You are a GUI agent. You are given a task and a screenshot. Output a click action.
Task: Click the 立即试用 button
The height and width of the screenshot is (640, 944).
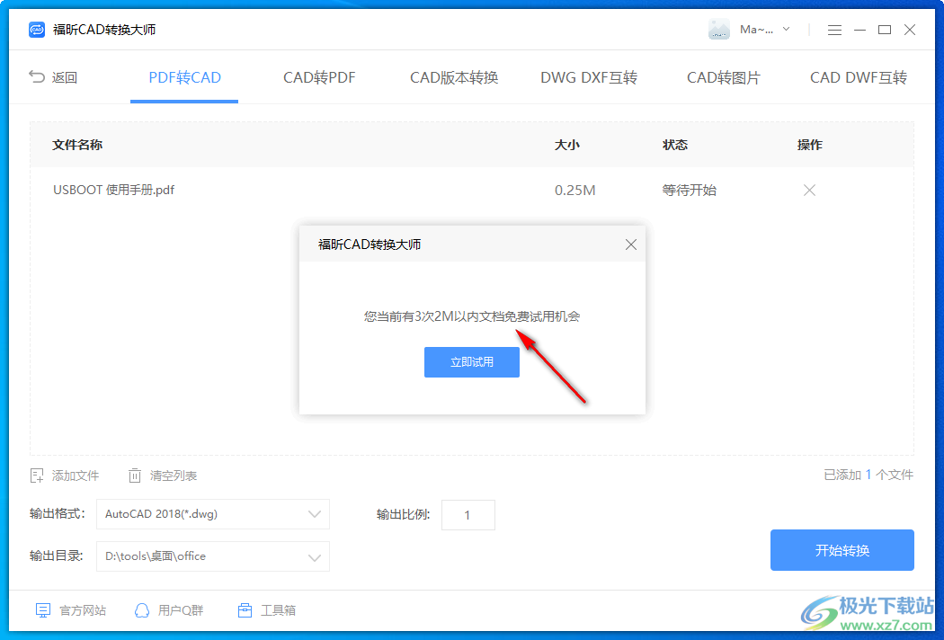(472, 362)
